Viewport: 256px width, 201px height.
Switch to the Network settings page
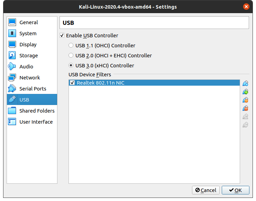click(x=29, y=78)
